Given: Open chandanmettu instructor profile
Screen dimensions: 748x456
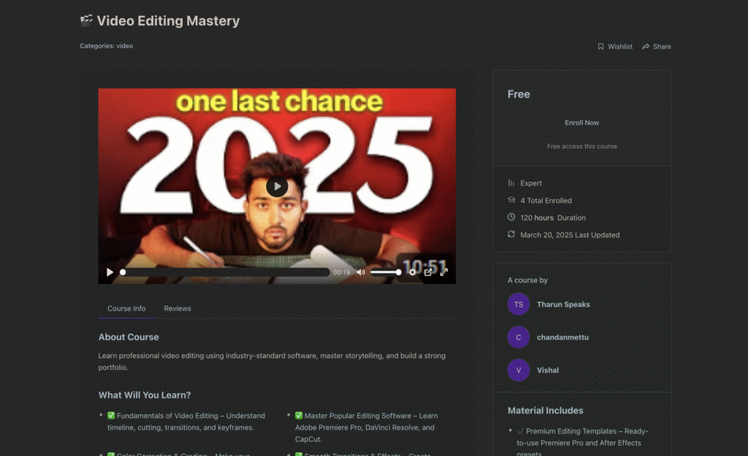Looking at the screenshot, I should click(563, 337).
